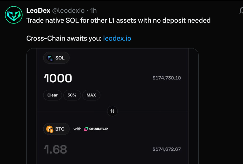Open the BTC token selector label
This screenshot has height=164, width=243.
[x=60, y=129]
